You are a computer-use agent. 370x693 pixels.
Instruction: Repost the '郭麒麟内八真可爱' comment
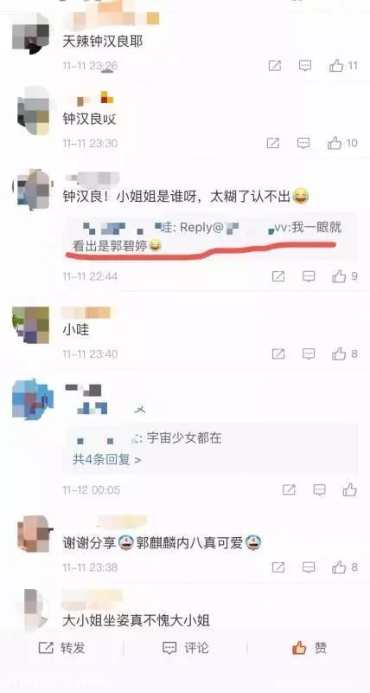[x=277, y=567]
